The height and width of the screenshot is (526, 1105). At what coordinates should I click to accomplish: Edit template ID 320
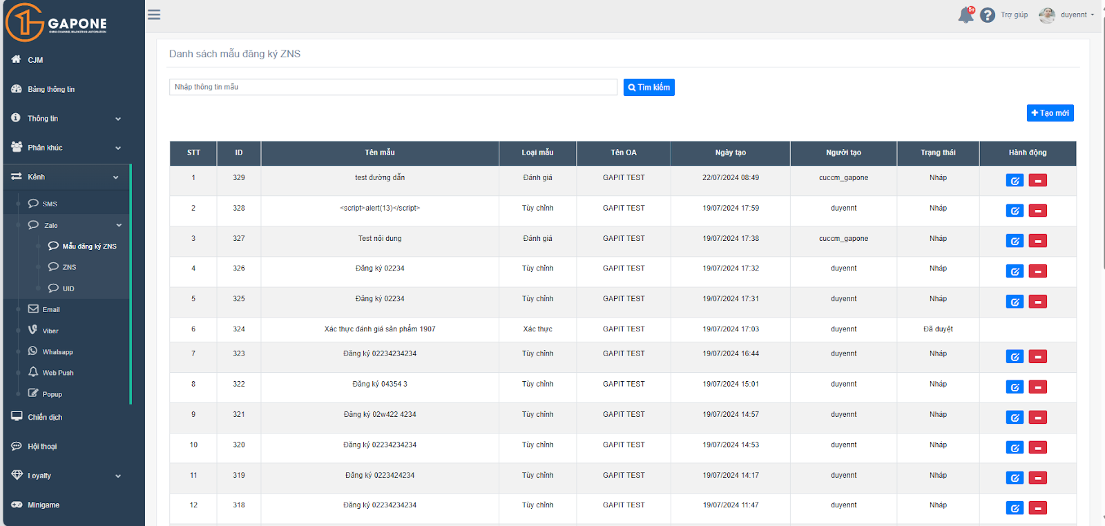point(1015,448)
